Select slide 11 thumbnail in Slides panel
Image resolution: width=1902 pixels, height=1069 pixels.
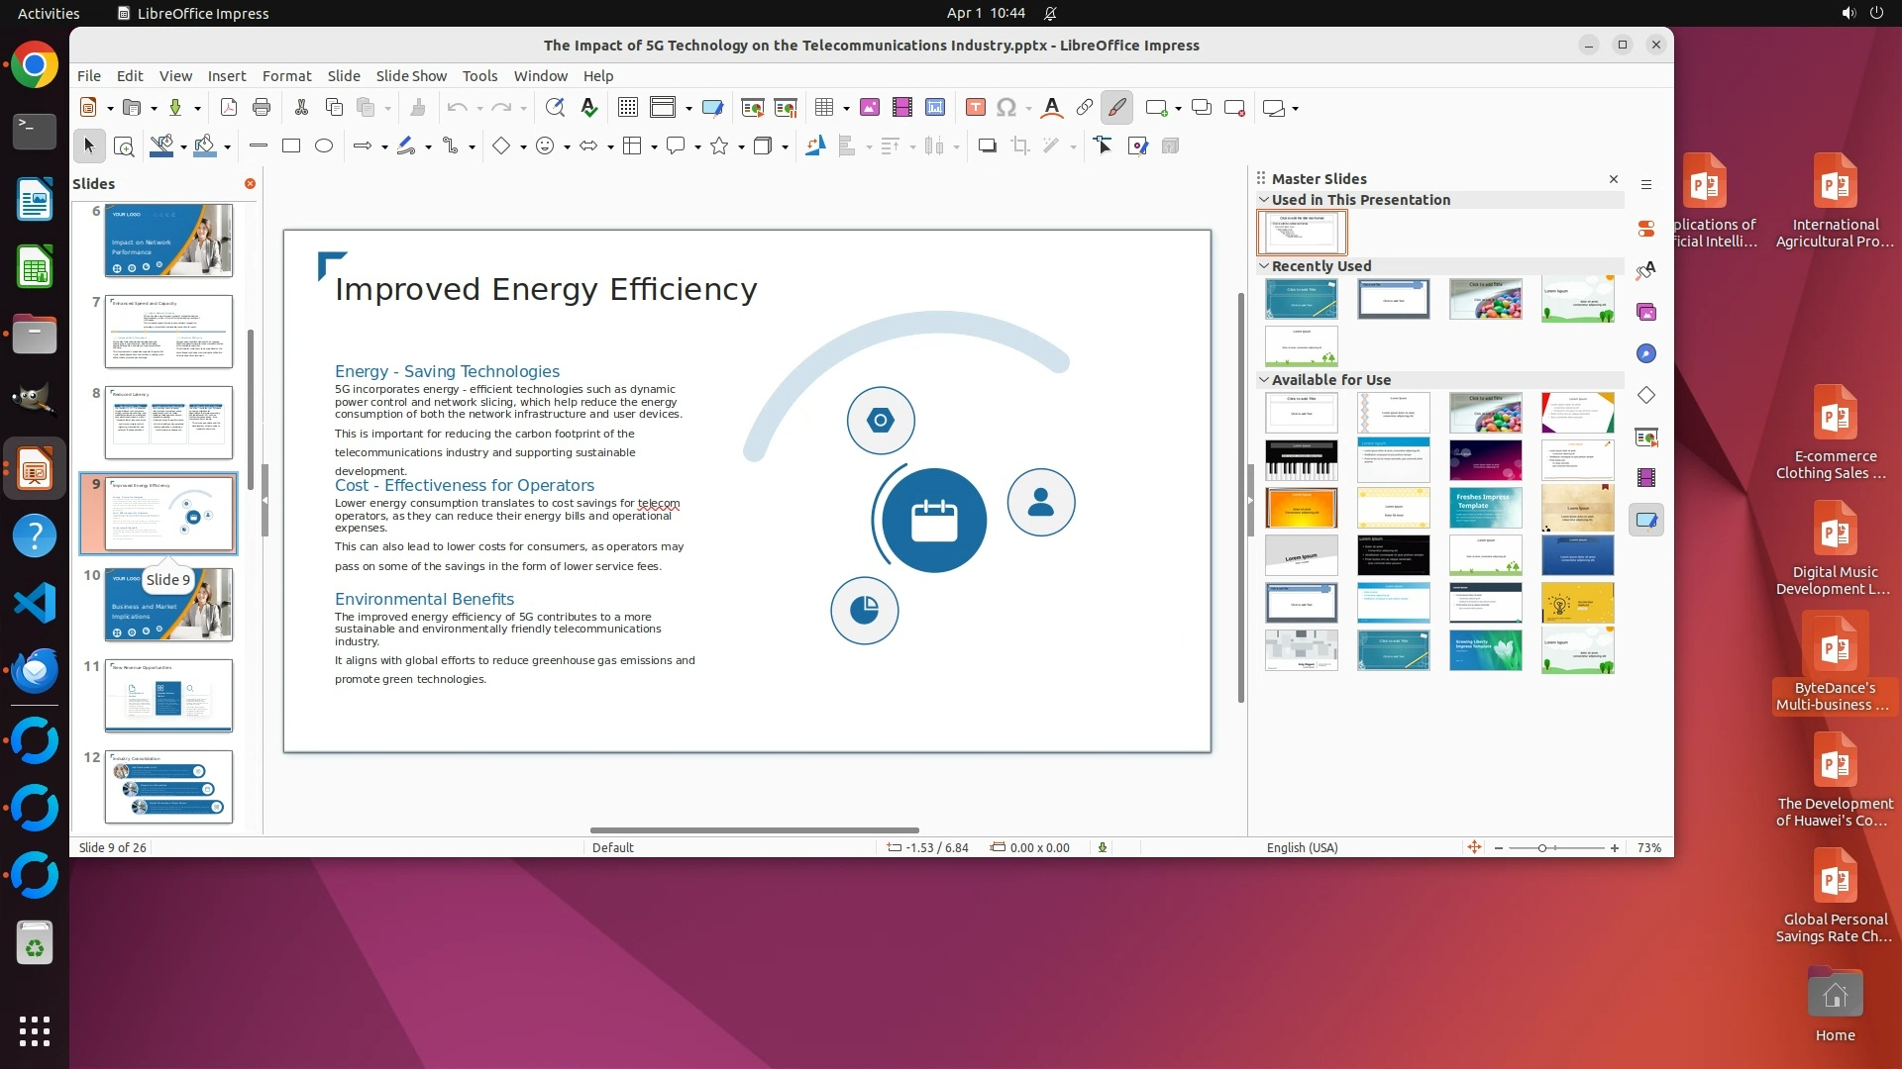tap(168, 696)
